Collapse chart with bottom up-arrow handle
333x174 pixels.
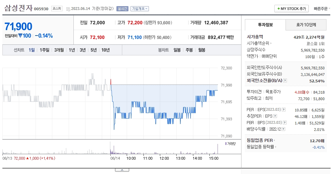tap(122, 170)
